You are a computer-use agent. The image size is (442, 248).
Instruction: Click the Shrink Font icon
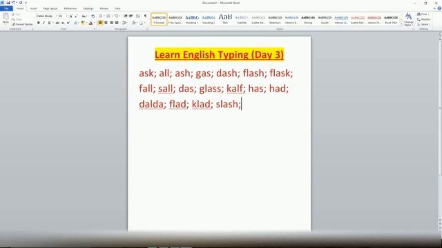point(76,17)
